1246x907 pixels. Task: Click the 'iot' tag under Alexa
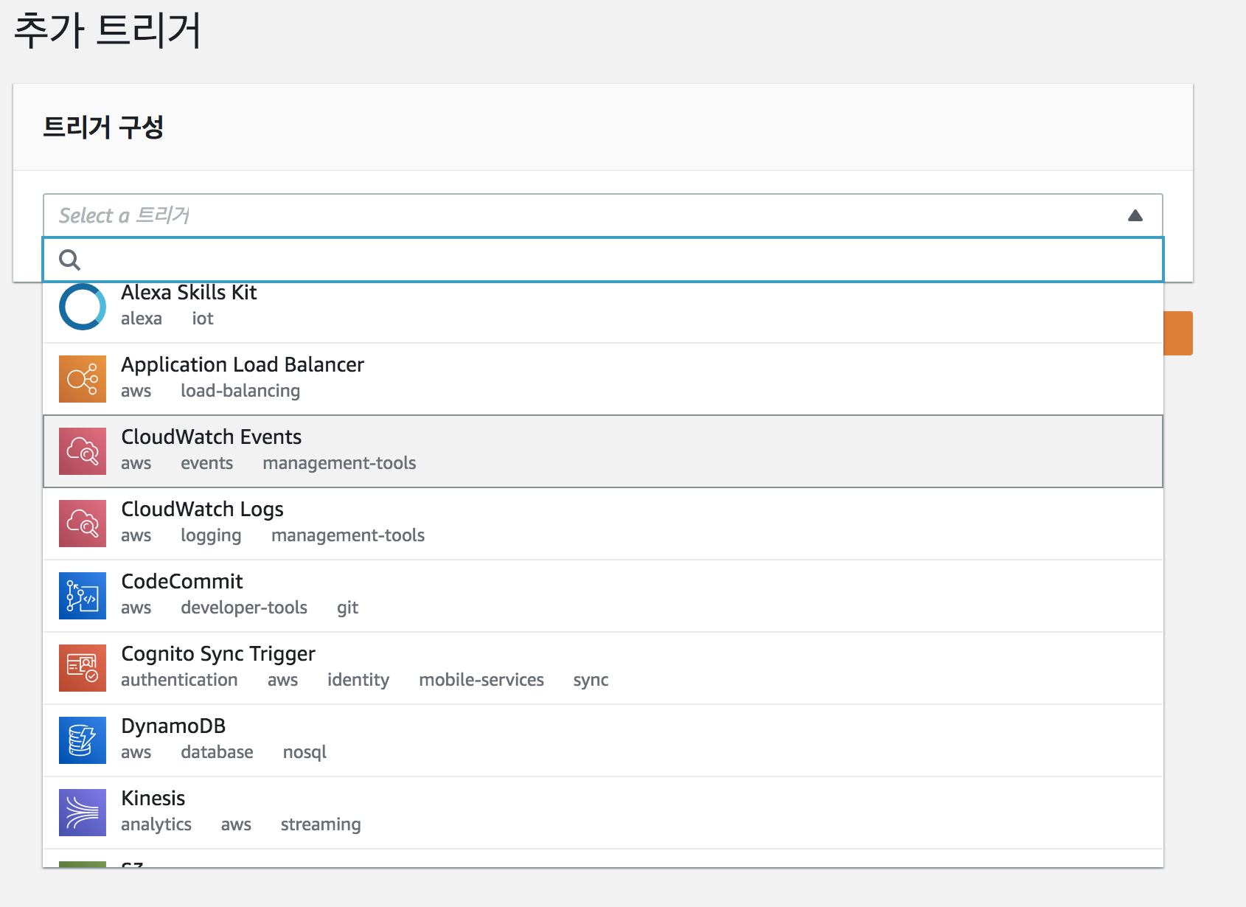click(x=203, y=319)
